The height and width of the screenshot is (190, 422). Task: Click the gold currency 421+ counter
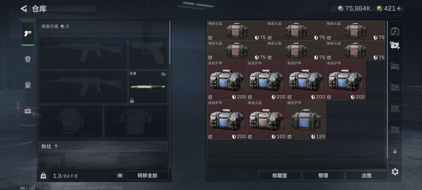[x=389, y=9]
